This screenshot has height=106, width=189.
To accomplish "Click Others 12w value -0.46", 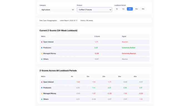I will (94, 99).
